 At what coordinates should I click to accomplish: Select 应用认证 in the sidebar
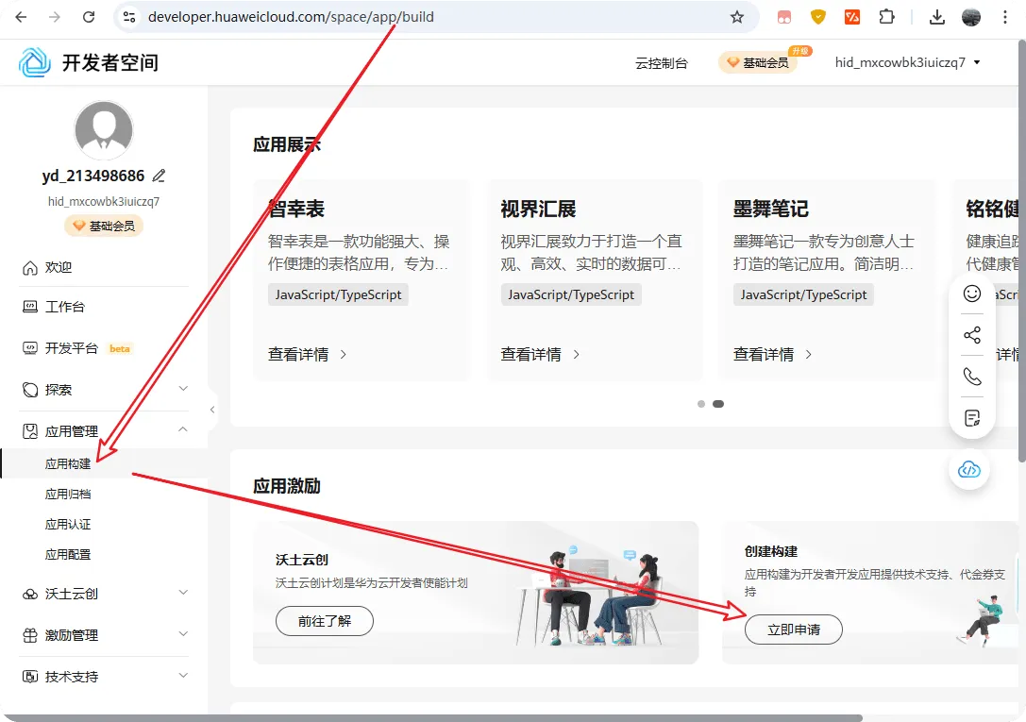click(x=68, y=525)
